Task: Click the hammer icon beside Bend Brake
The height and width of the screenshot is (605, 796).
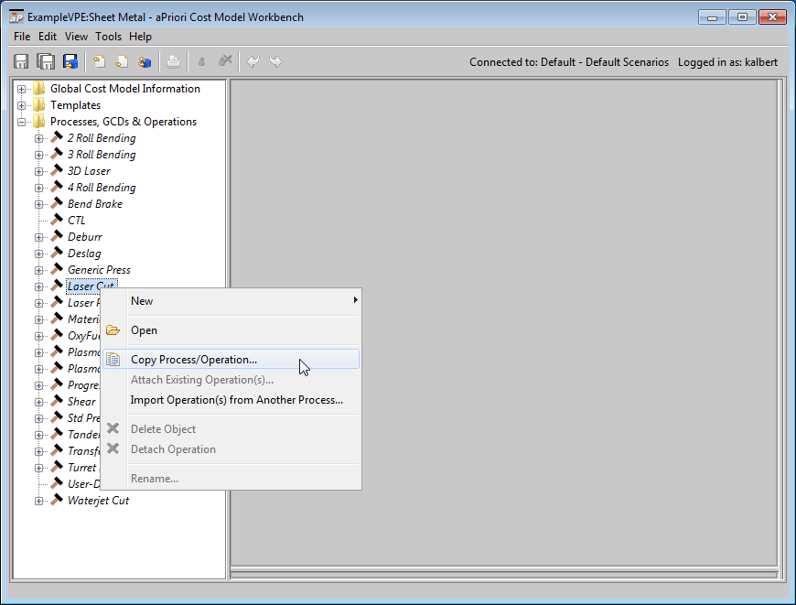Action: (57, 204)
